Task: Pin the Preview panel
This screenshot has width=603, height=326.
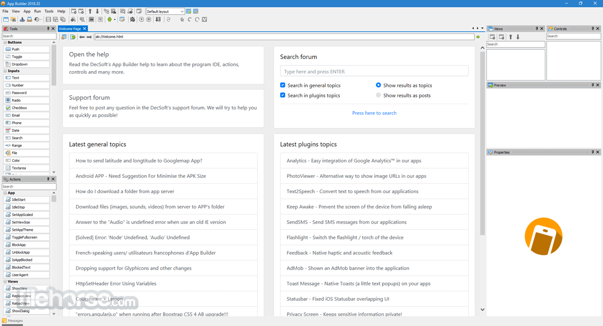Action: click(x=593, y=85)
